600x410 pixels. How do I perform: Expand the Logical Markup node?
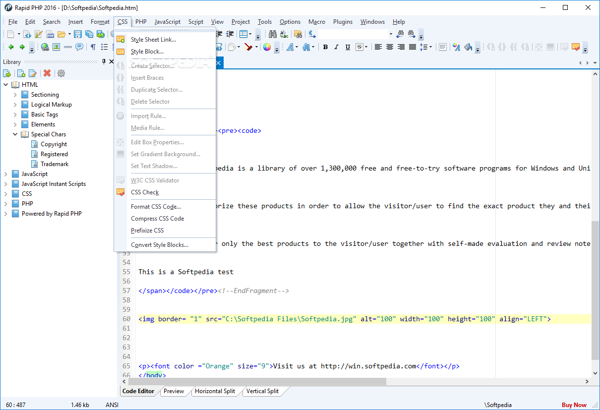15,105
